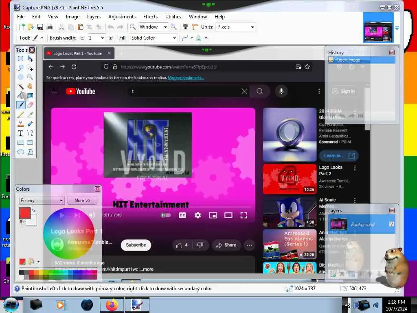417x313 pixels.
Task: Select the Color Picker eyedropper tool
Action: (30, 115)
